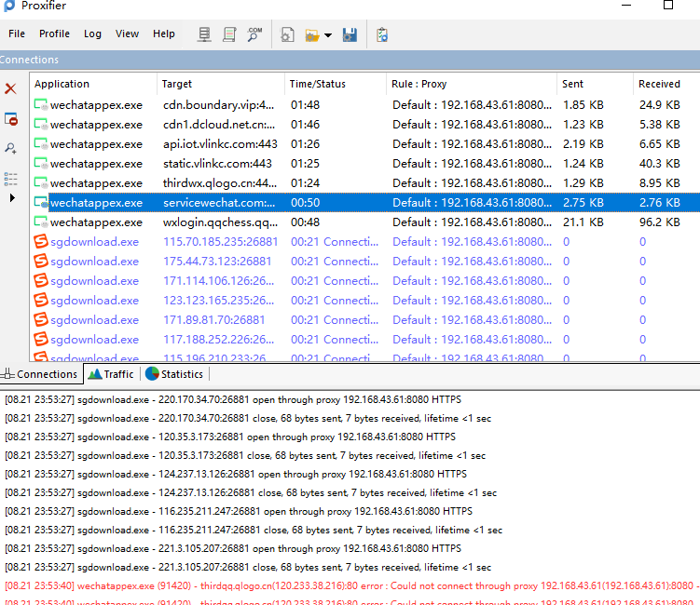Click the magnifier search sidebar icon

10,148
